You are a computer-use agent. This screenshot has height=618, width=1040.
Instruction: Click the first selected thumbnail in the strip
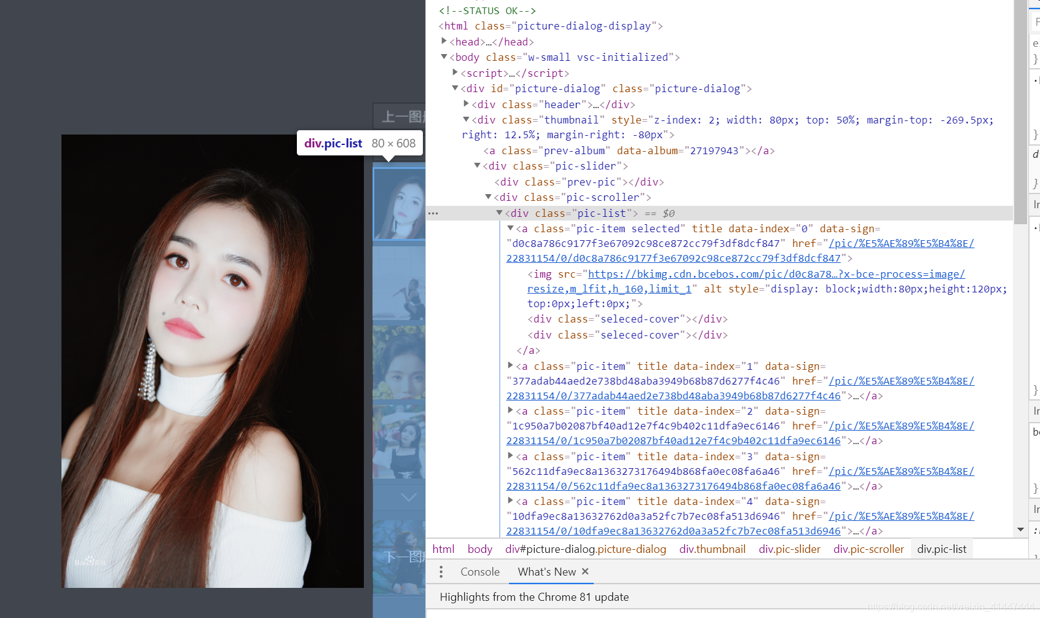(399, 203)
